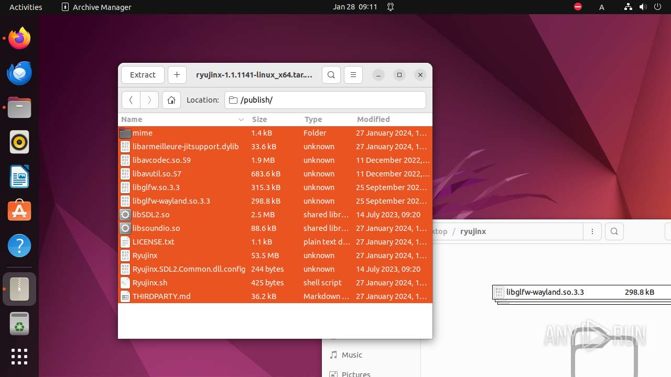The height and width of the screenshot is (377, 671).
Task: Sort by Modified column header
Action: pyautogui.click(x=393, y=119)
